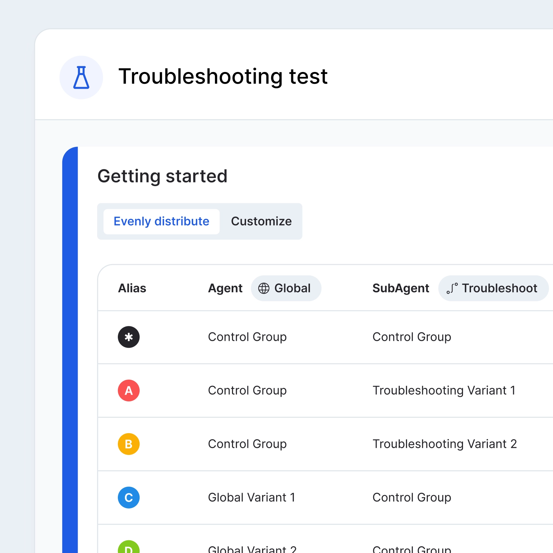Click the globe icon in Global chip

pos(264,288)
